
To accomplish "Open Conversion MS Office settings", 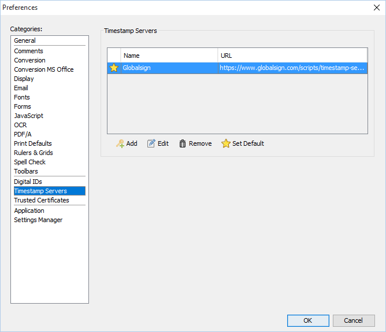I will 44,69.
